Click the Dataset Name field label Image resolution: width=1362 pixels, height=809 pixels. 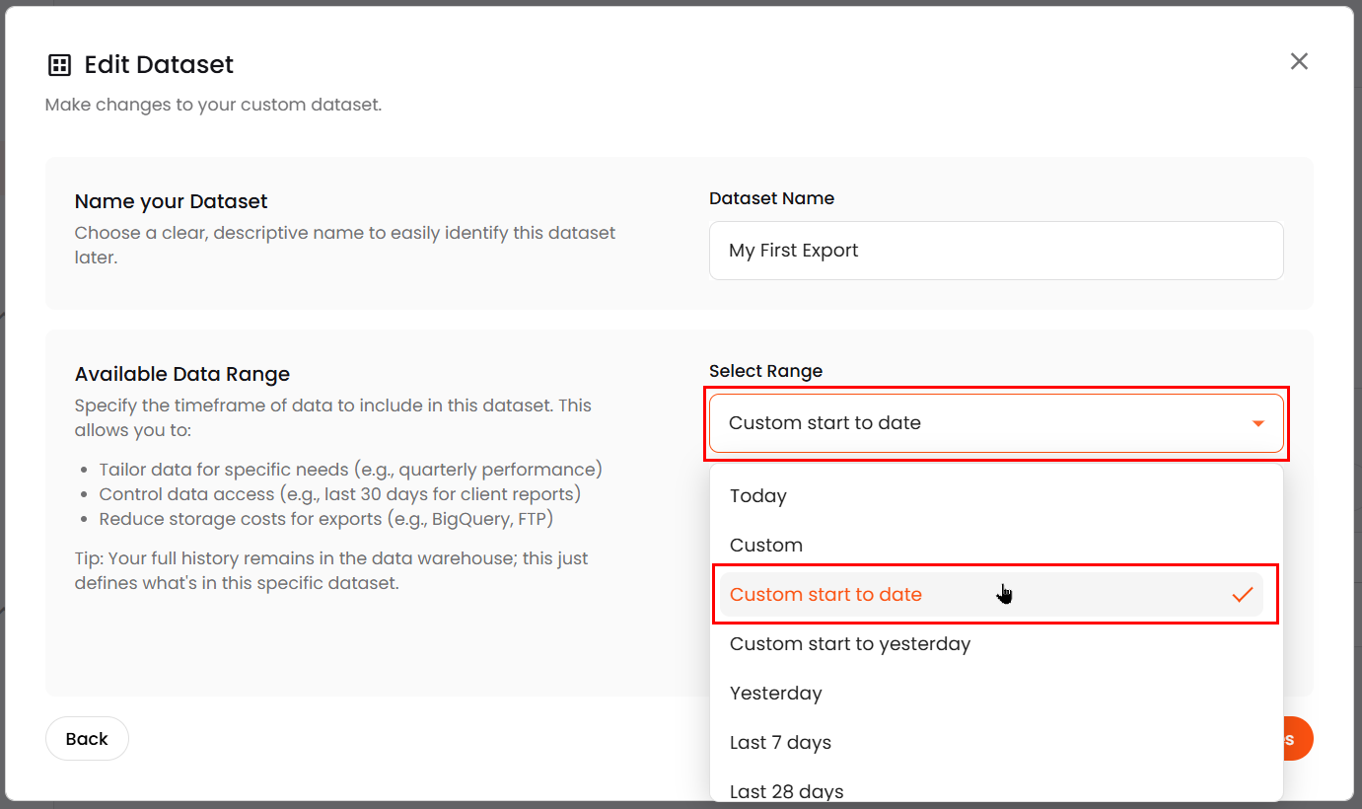(771, 198)
